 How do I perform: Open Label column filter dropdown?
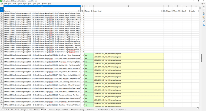pos(190,11)
